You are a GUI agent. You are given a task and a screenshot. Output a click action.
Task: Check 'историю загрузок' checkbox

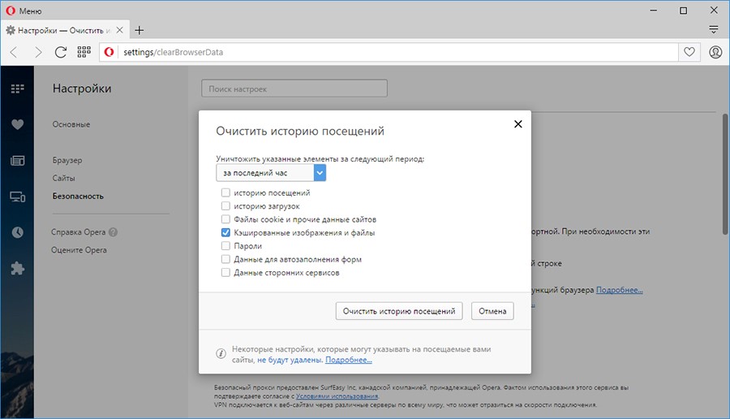tap(225, 205)
